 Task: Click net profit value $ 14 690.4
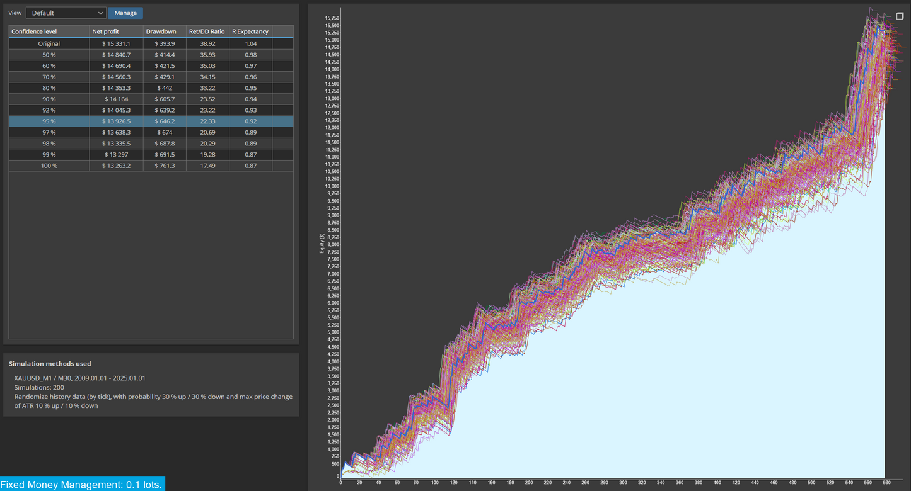(116, 66)
